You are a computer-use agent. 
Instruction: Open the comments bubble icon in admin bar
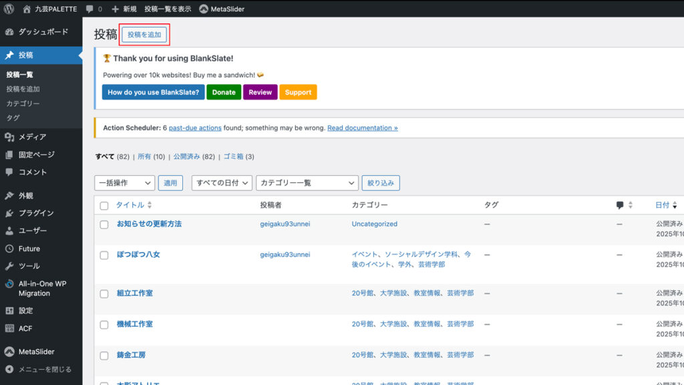90,9
